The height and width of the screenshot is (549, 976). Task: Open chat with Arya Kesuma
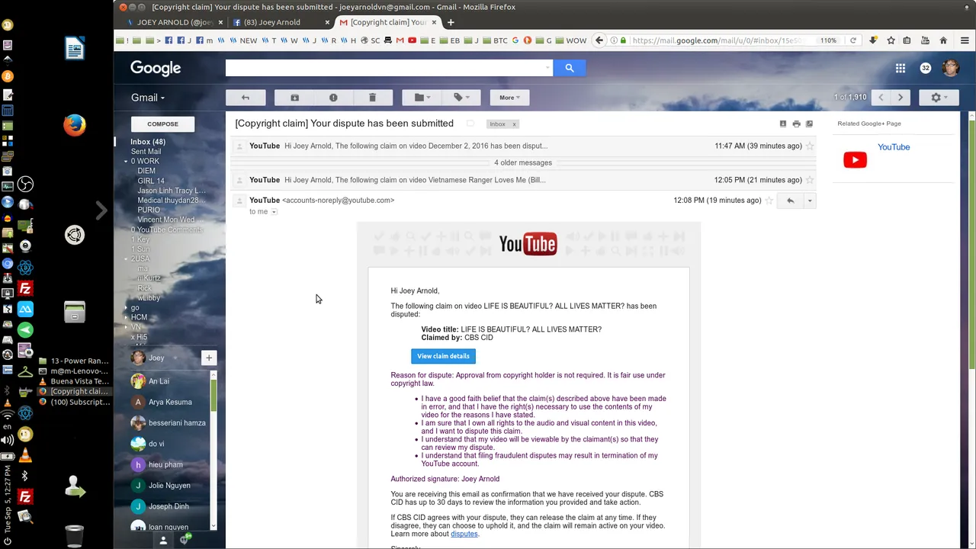click(x=169, y=402)
